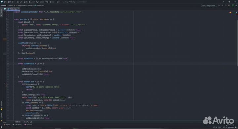The height and width of the screenshot is (129, 238).
Task: Click the Stop square icon
Action: coord(229,5)
